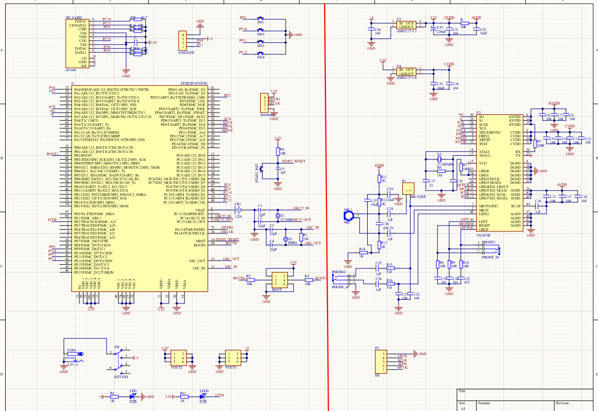Image resolution: width=598 pixels, height=411 pixels.
Task: Select the LED0 indicator diode
Action: coord(203,396)
